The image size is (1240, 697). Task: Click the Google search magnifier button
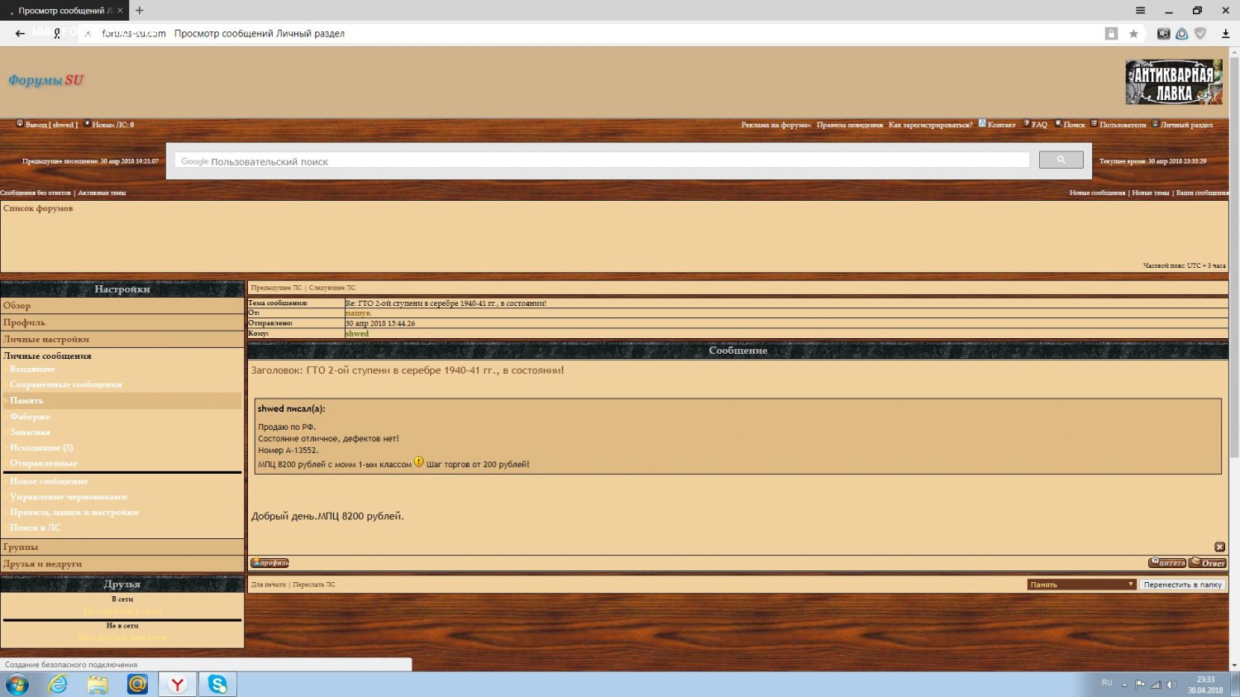(x=1061, y=160)
